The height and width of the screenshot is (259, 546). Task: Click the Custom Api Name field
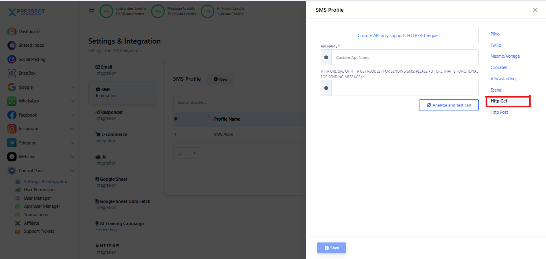tap(404, 57)
